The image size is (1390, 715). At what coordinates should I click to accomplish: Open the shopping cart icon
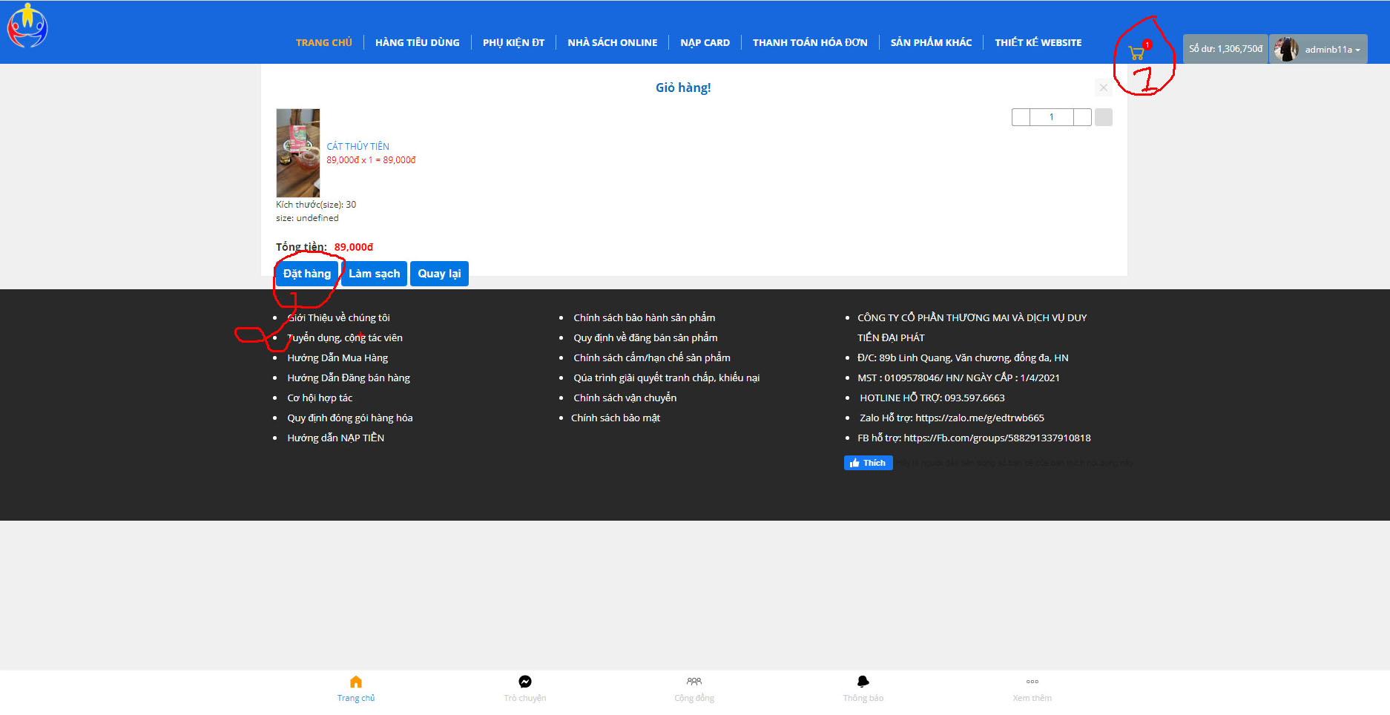[1136, 53]
